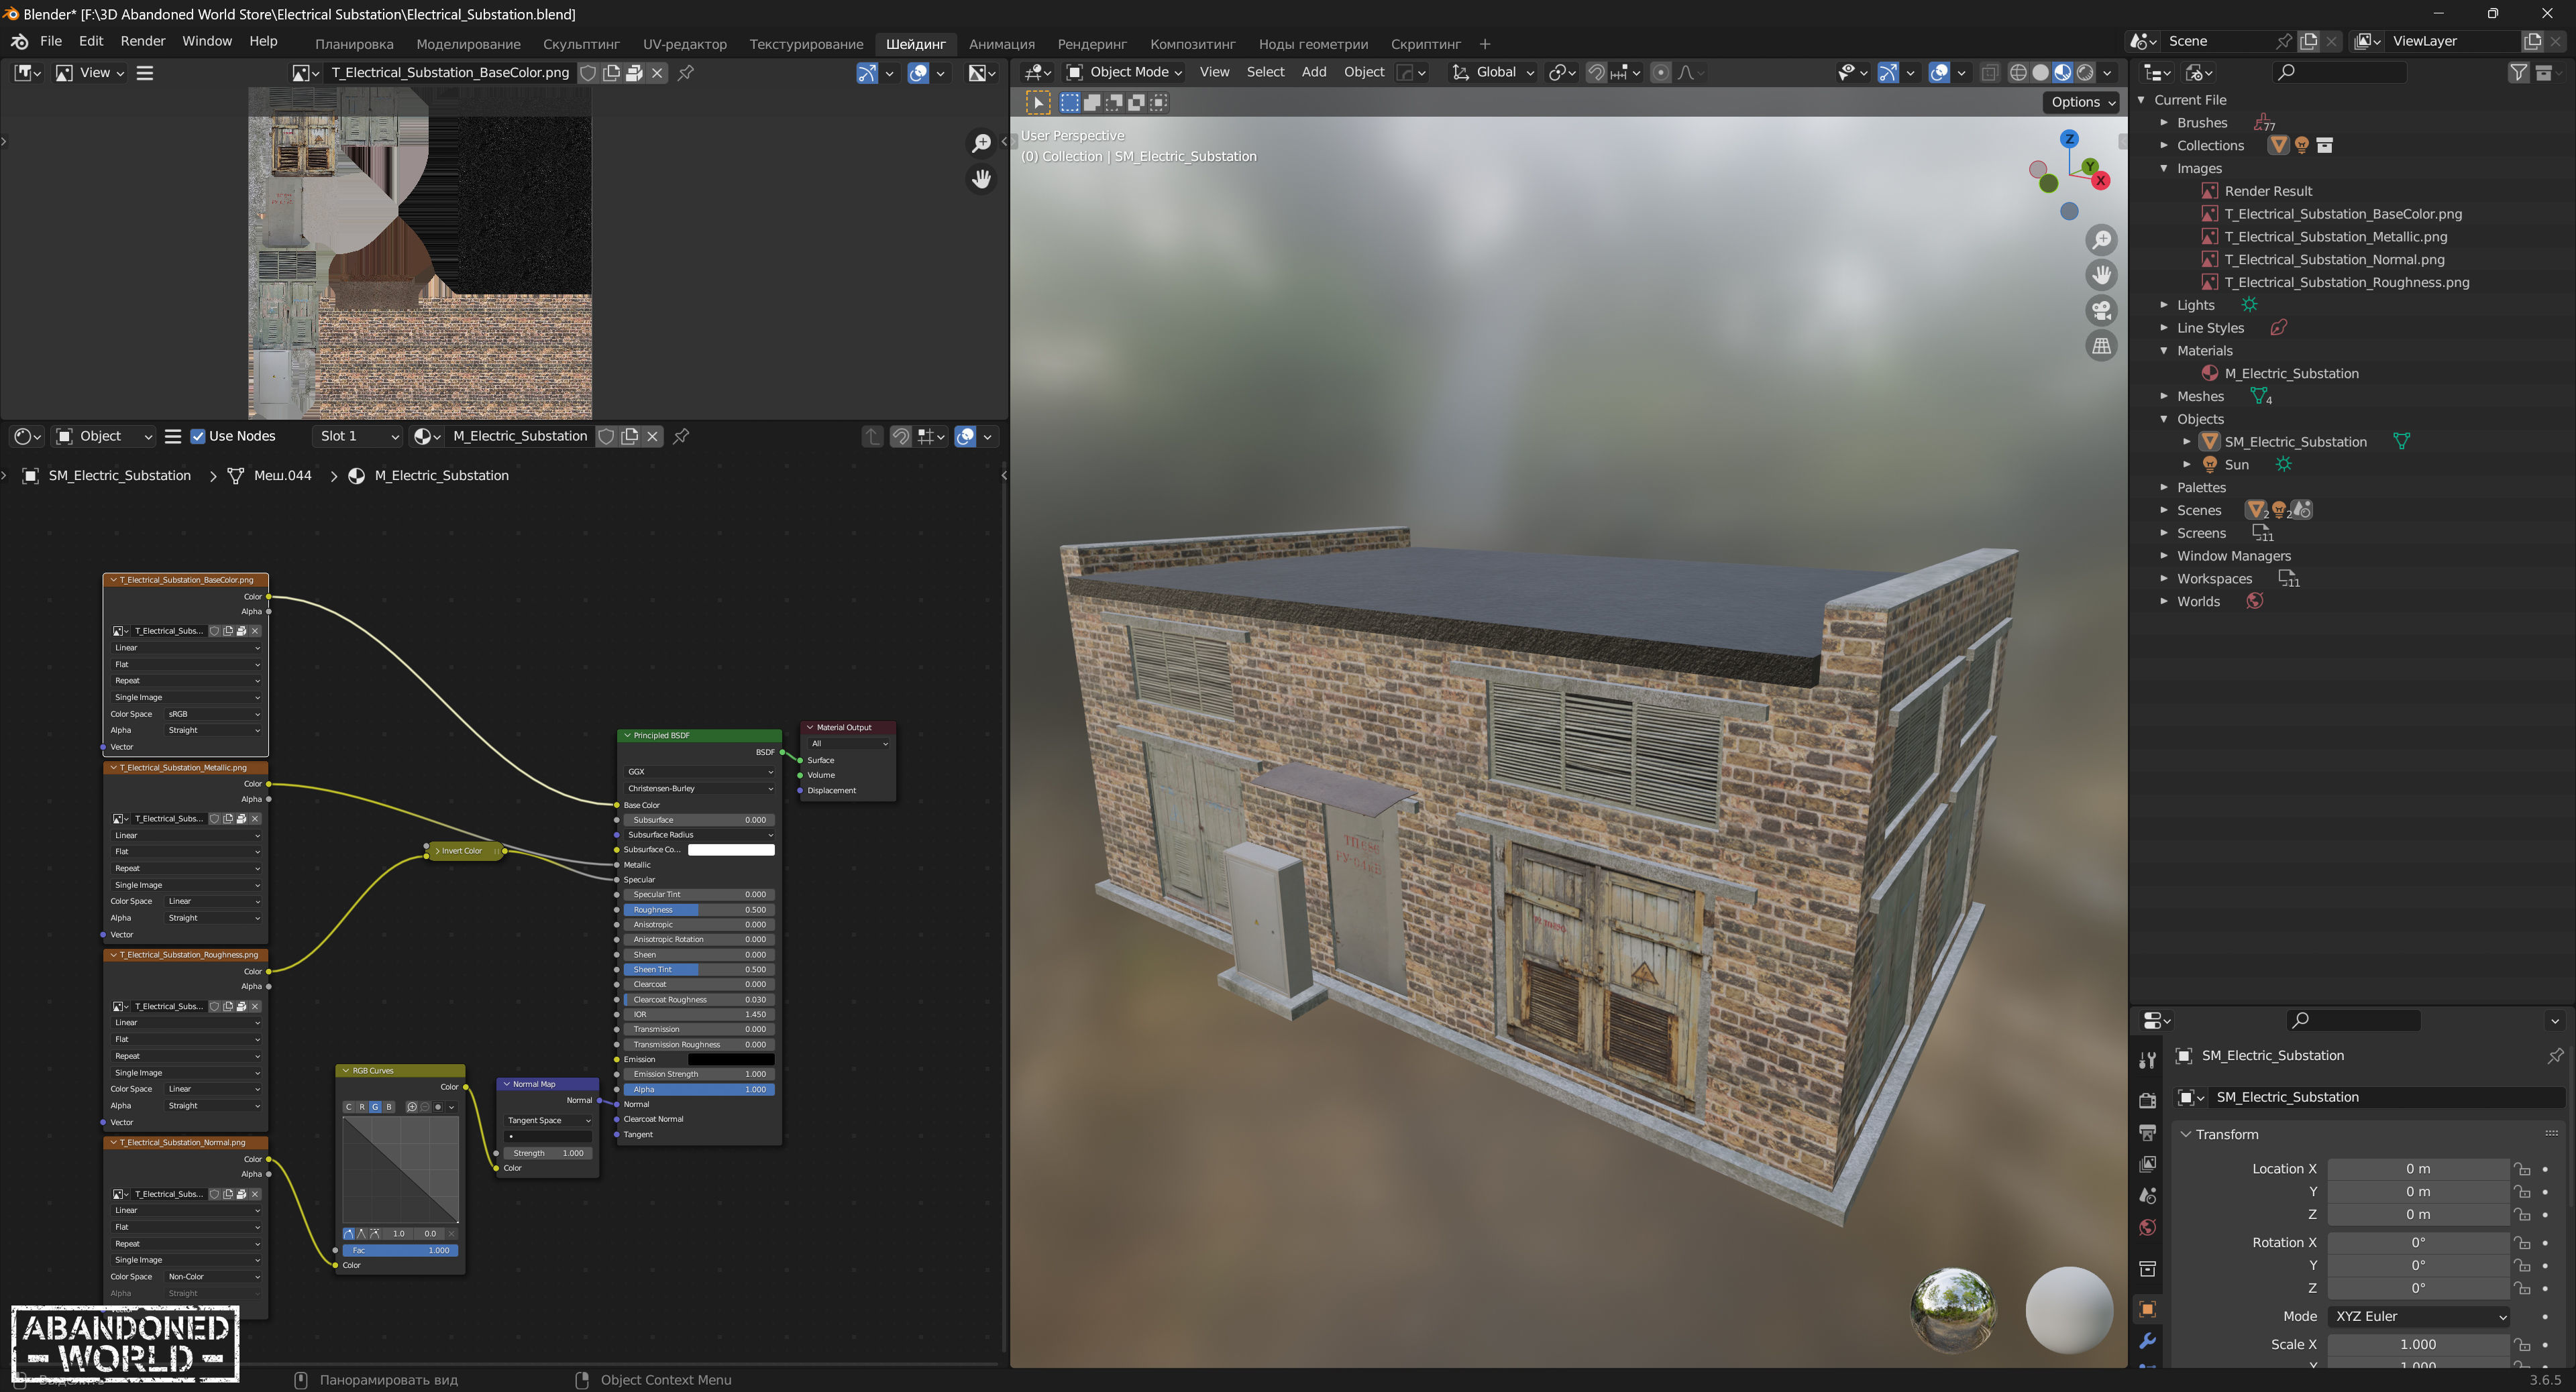Select T_Electrical_Substation_Normal.png in outliner
The height and width of the screenshot is (1392, 2576).
pyautogui.click(x=2334, y=259)
